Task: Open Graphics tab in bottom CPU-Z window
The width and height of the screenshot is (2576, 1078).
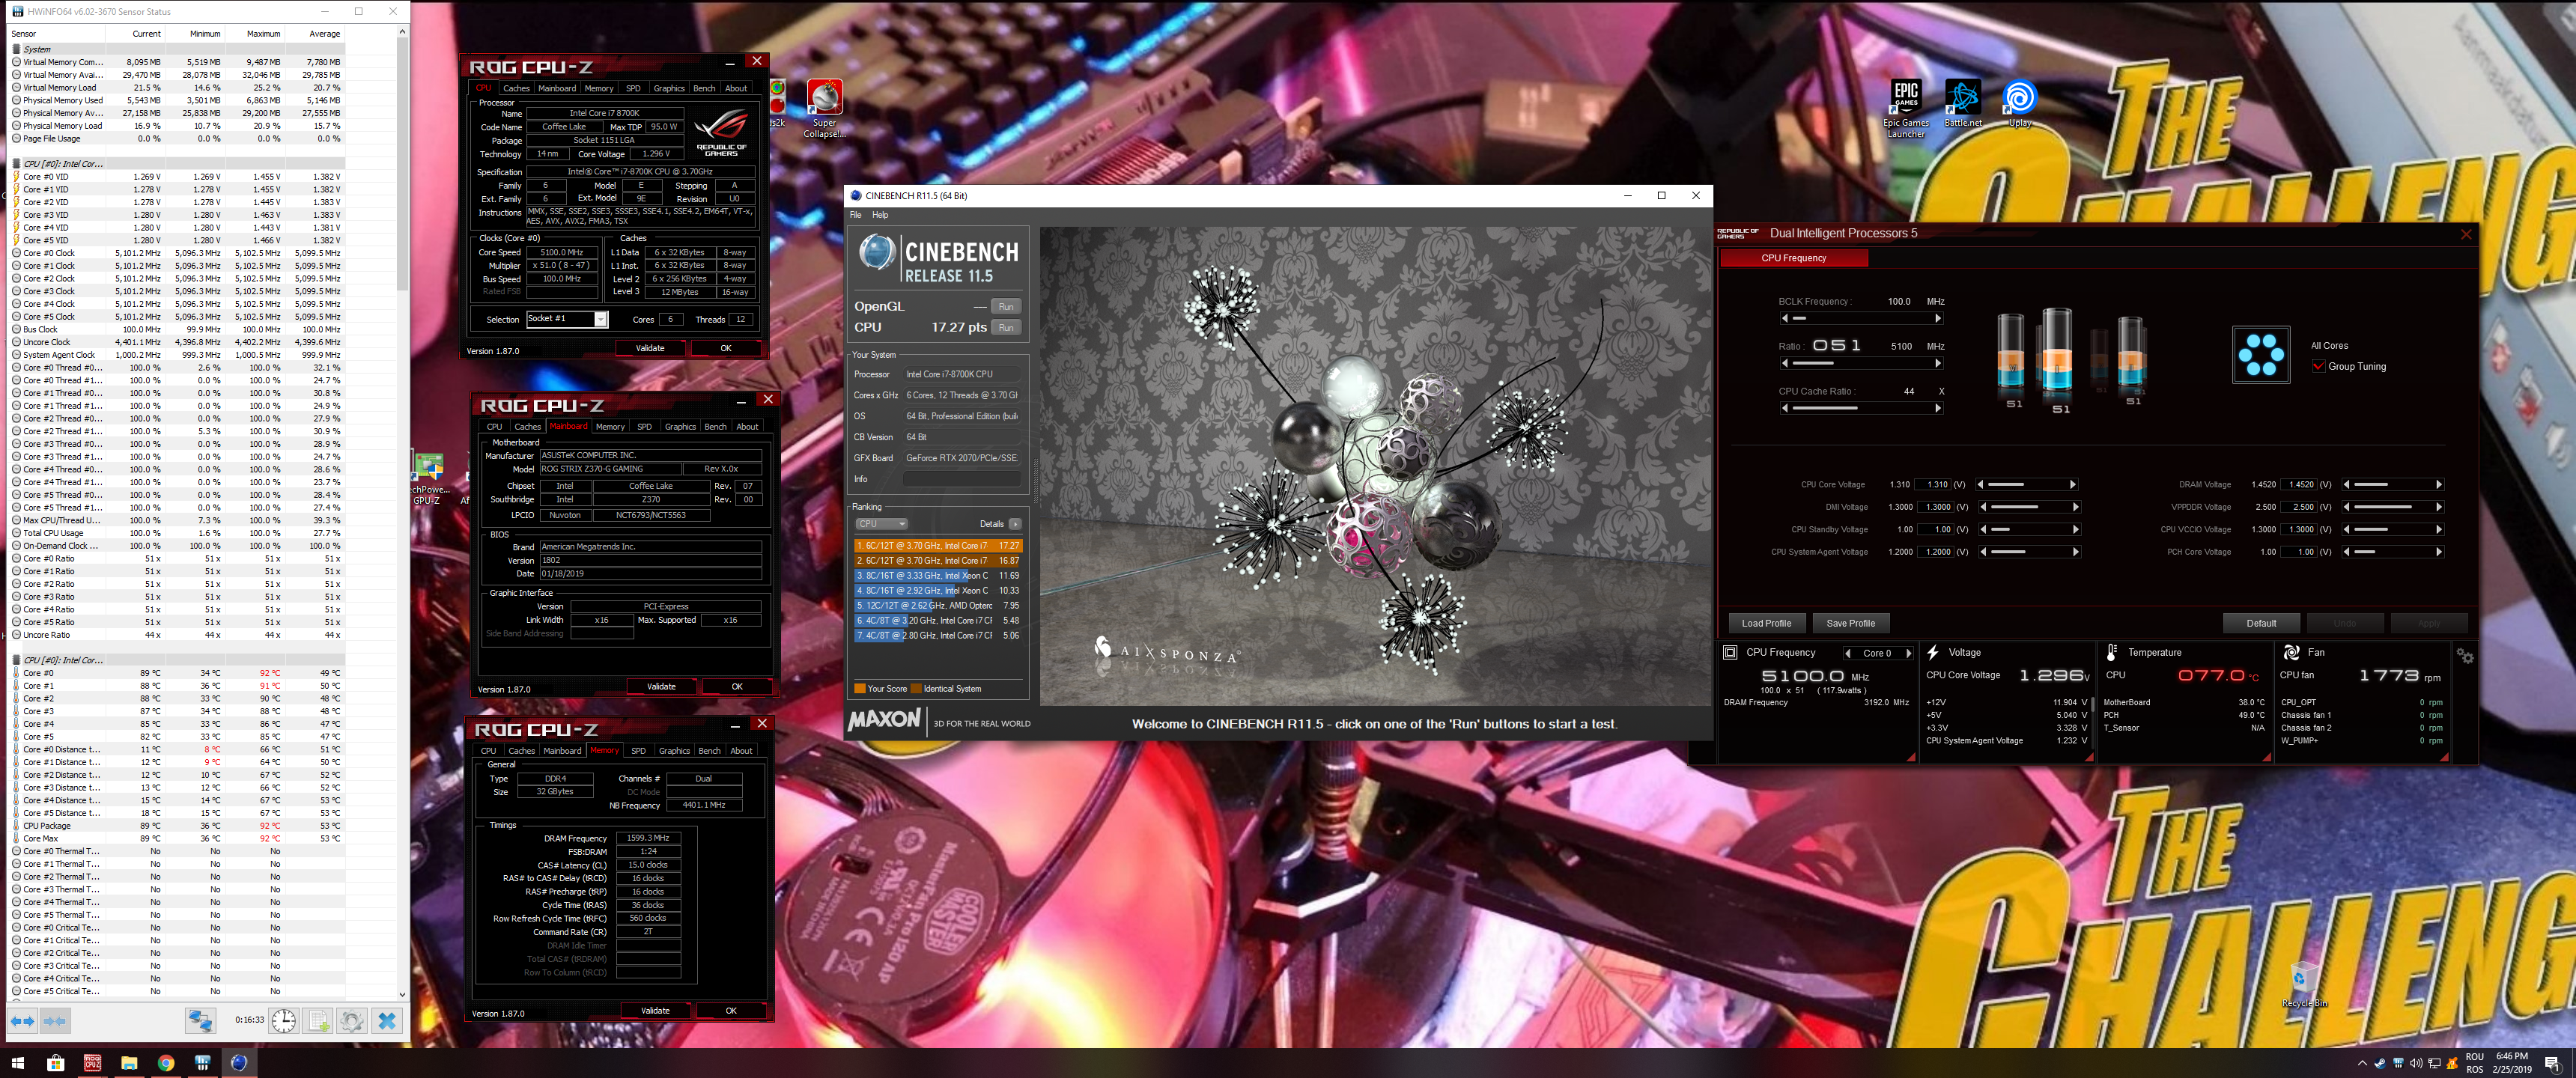Action: coord(673,751)
